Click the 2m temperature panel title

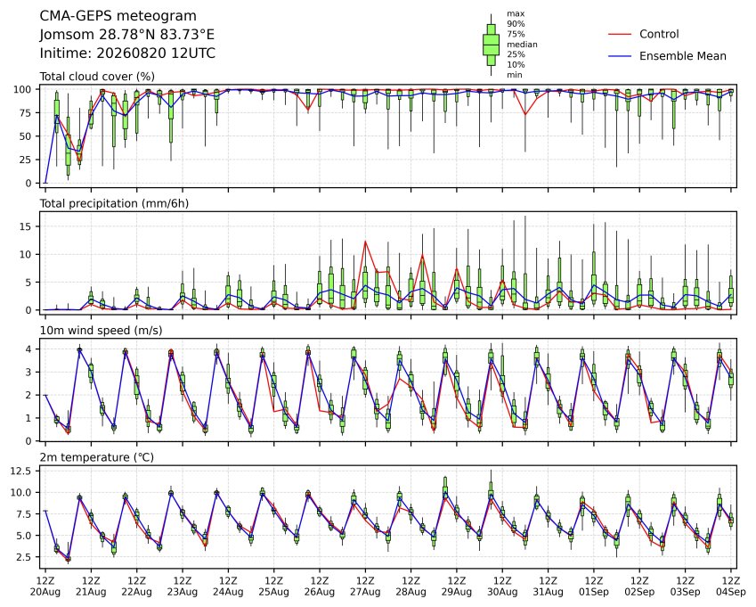(96, 457)
